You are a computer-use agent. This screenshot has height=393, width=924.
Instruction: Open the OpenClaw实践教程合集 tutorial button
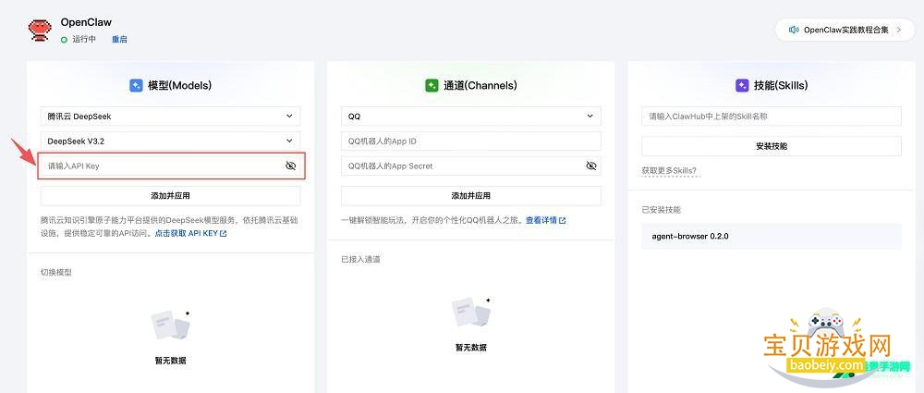[x=845, y=30]
